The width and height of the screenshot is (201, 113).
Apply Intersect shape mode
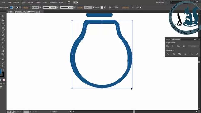click(x=178, y=46)
